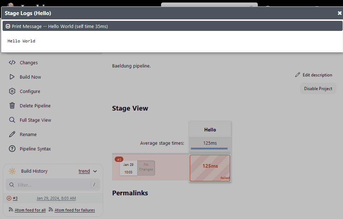This screenshot has width=343, height=219.
Task: Open the Pipeline Syntax menu item
Action: point(35,149)
